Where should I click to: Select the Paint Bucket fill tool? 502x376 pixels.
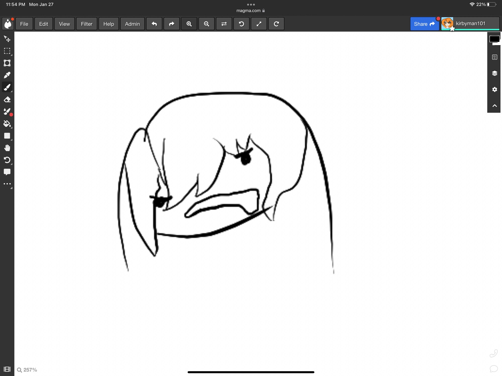point(7,124)
